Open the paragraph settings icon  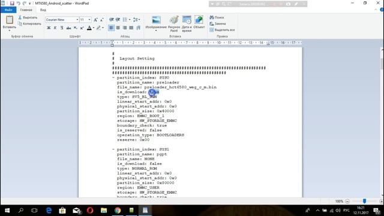tap(139, 28)
